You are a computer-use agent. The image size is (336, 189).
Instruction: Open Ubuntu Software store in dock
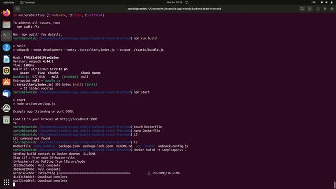pos(6,82)
